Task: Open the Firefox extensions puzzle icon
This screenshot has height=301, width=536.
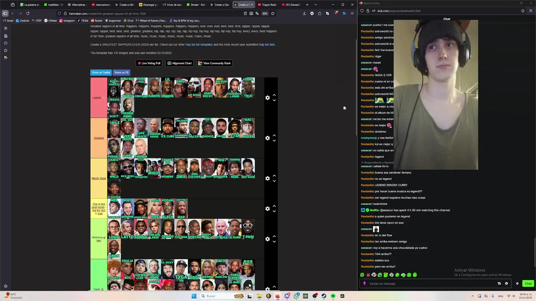Action: tap(320, 13)
